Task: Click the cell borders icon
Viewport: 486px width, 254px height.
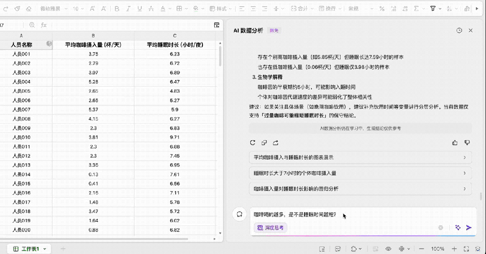Action: pos(179,9)
